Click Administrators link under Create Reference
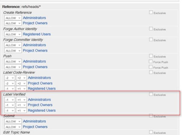 [x=34, y=18]
